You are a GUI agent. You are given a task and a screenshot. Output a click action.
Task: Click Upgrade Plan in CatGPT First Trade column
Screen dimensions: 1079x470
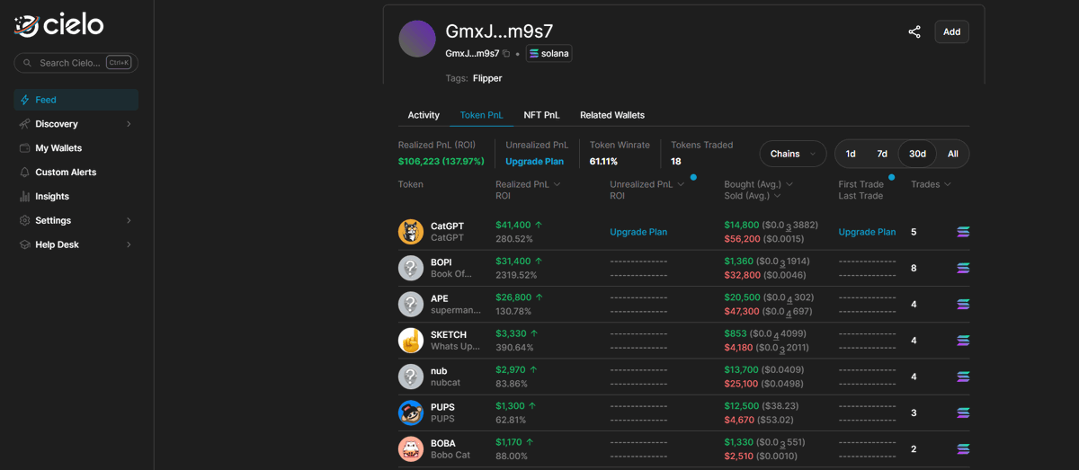[868, 232]
